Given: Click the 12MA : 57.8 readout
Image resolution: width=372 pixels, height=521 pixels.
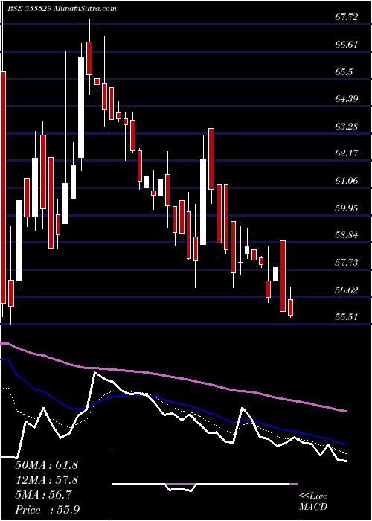Looking at the screenshot, I should [46, 480].
